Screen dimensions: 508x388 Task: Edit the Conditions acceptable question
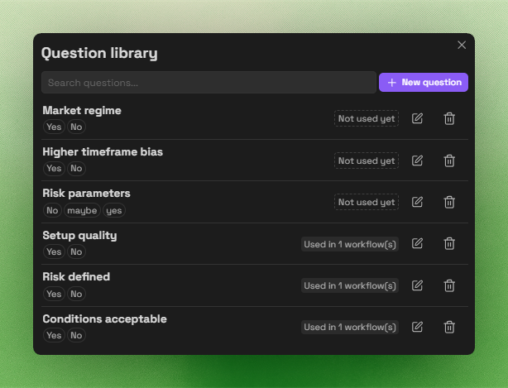point(417,327)
